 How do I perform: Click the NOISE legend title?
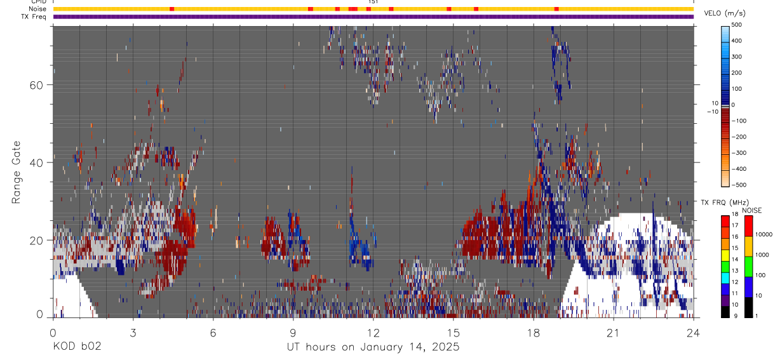[752, 210]
